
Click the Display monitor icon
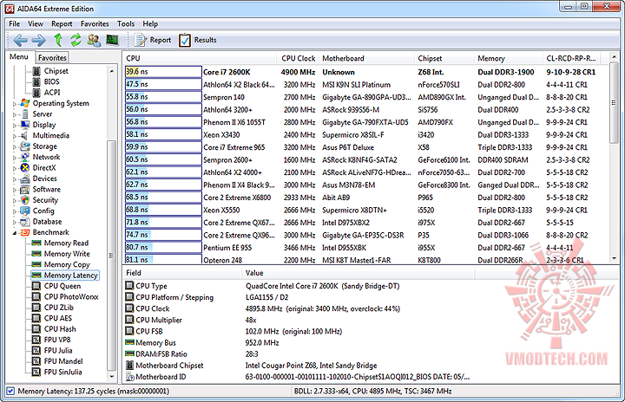point(25,125)
